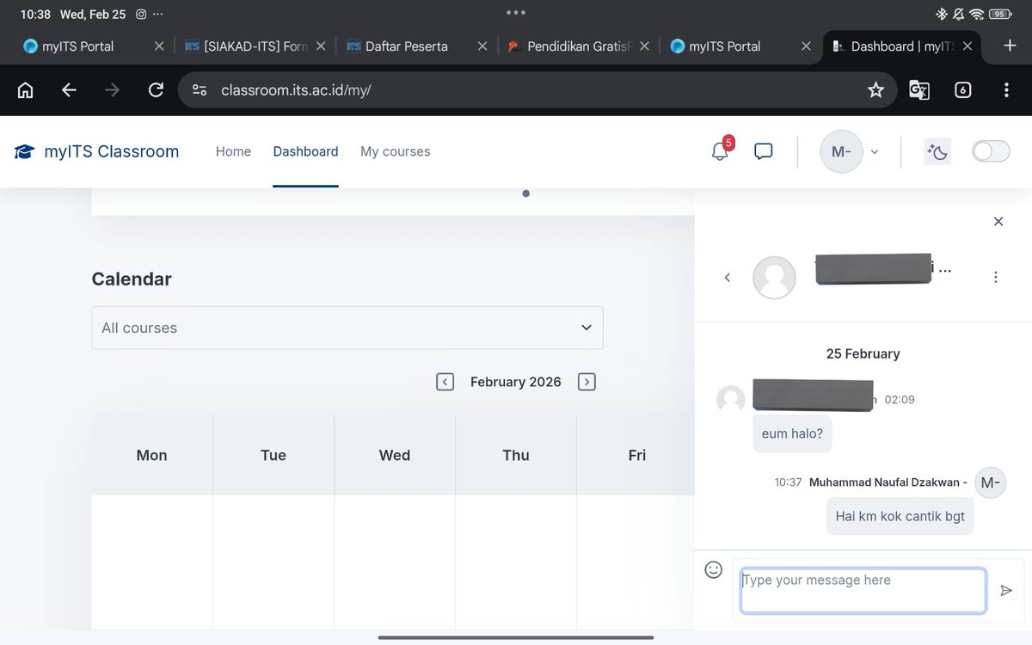The image size is (1032, 645).
Task: Open contact avatar in chat header
Action: point(774,277)
